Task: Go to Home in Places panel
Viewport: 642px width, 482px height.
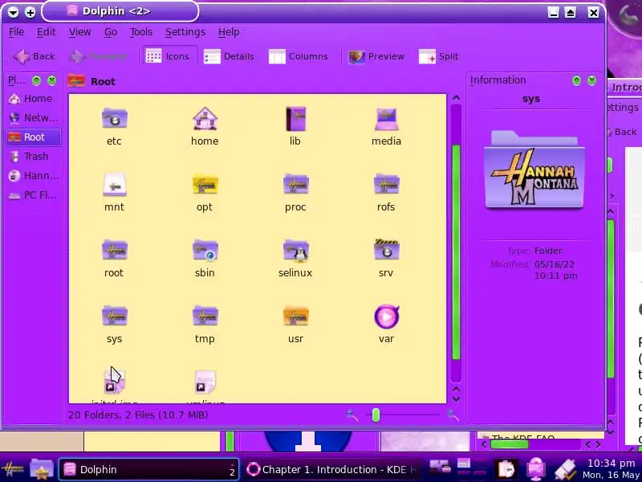Action: coord(34,99)
